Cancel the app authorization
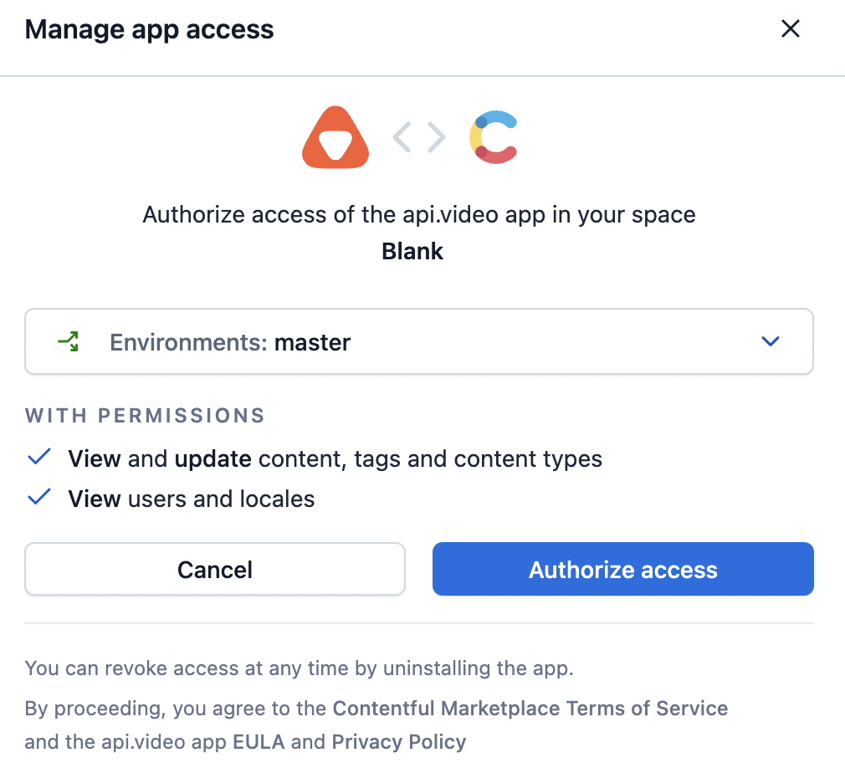 [214, 569]
